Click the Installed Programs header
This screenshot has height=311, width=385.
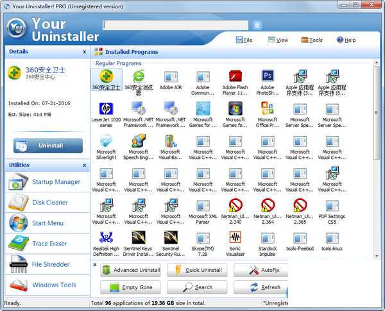tap(132, 52)
